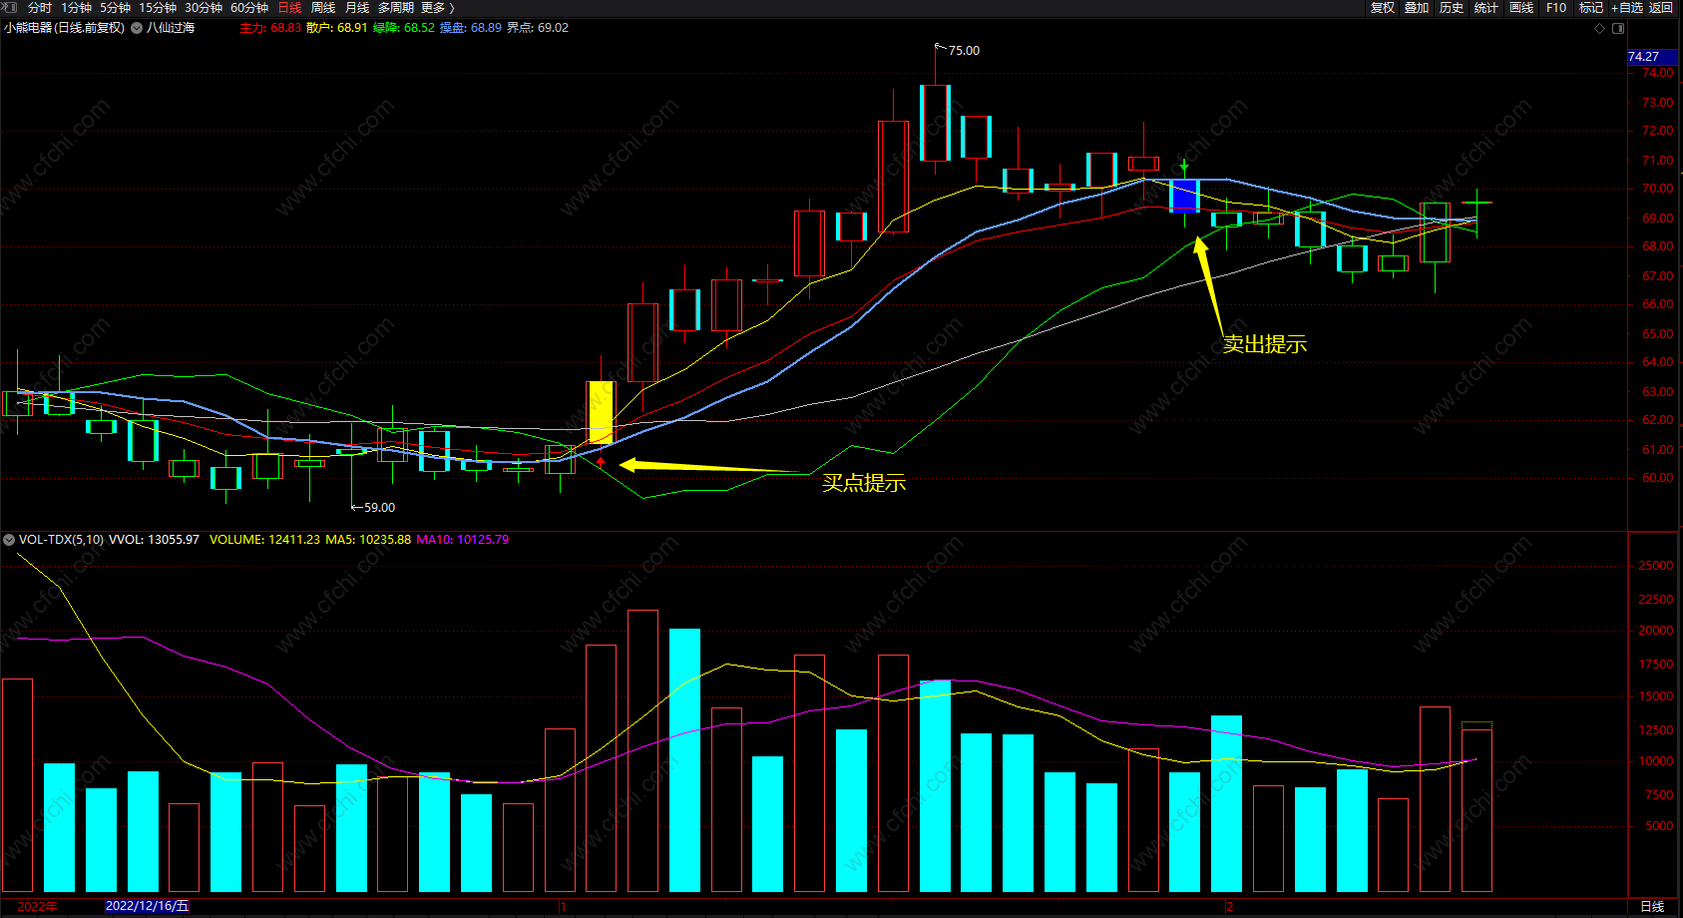Screen dimensions: 1683x918
Task: Toggle the side panel icon near the price axis
Action: [1618, 28]
